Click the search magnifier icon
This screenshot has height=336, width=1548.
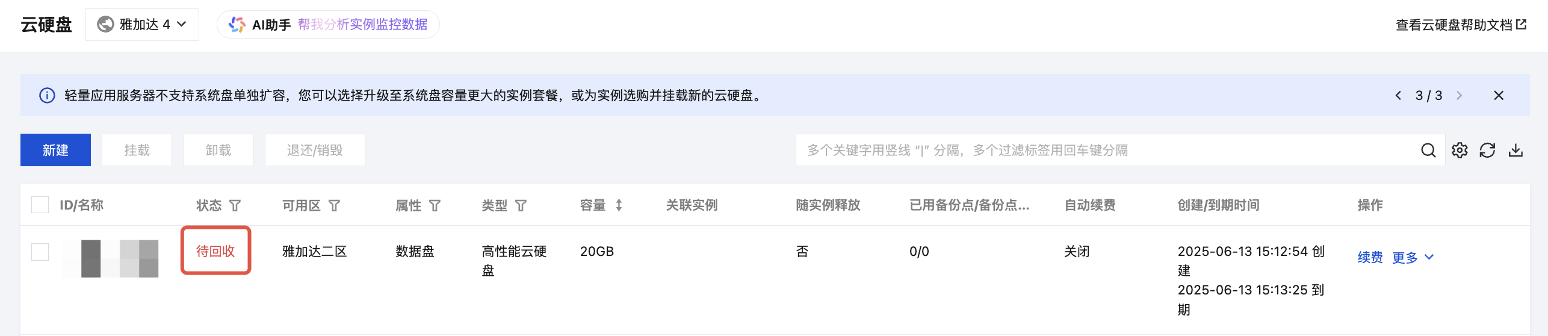coord(1428,150)
